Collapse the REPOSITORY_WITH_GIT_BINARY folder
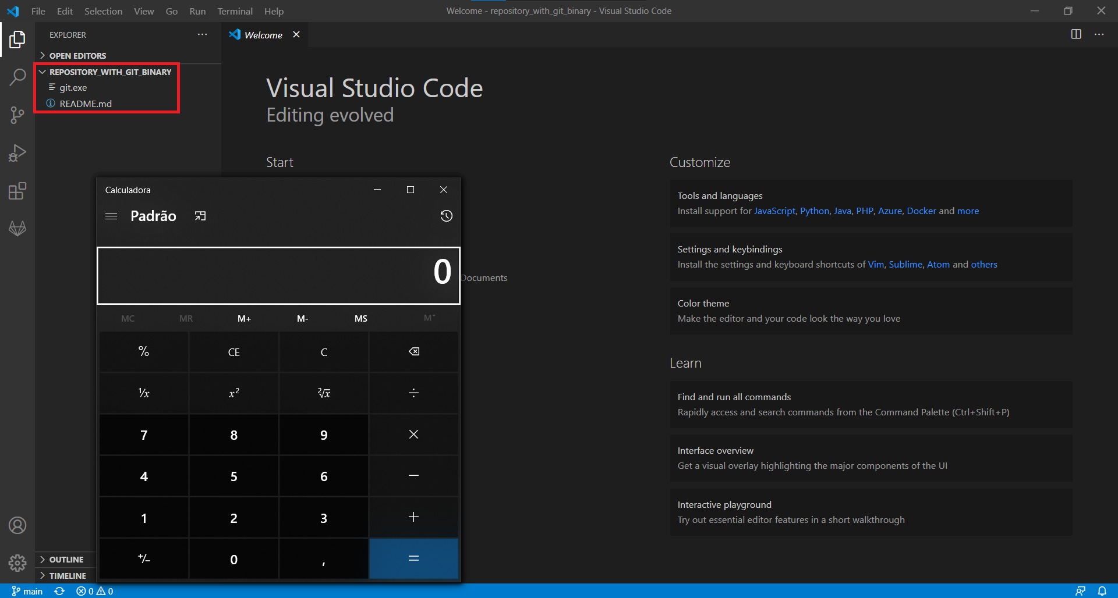This screenshot has width=1118, height=598. pos(109,72)
